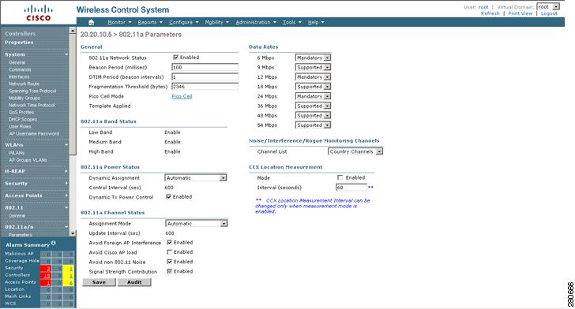The image size is (575, 309).
Task: Toggle Avoid non 802.11 Noise checkbox
Action: point(169,262)
